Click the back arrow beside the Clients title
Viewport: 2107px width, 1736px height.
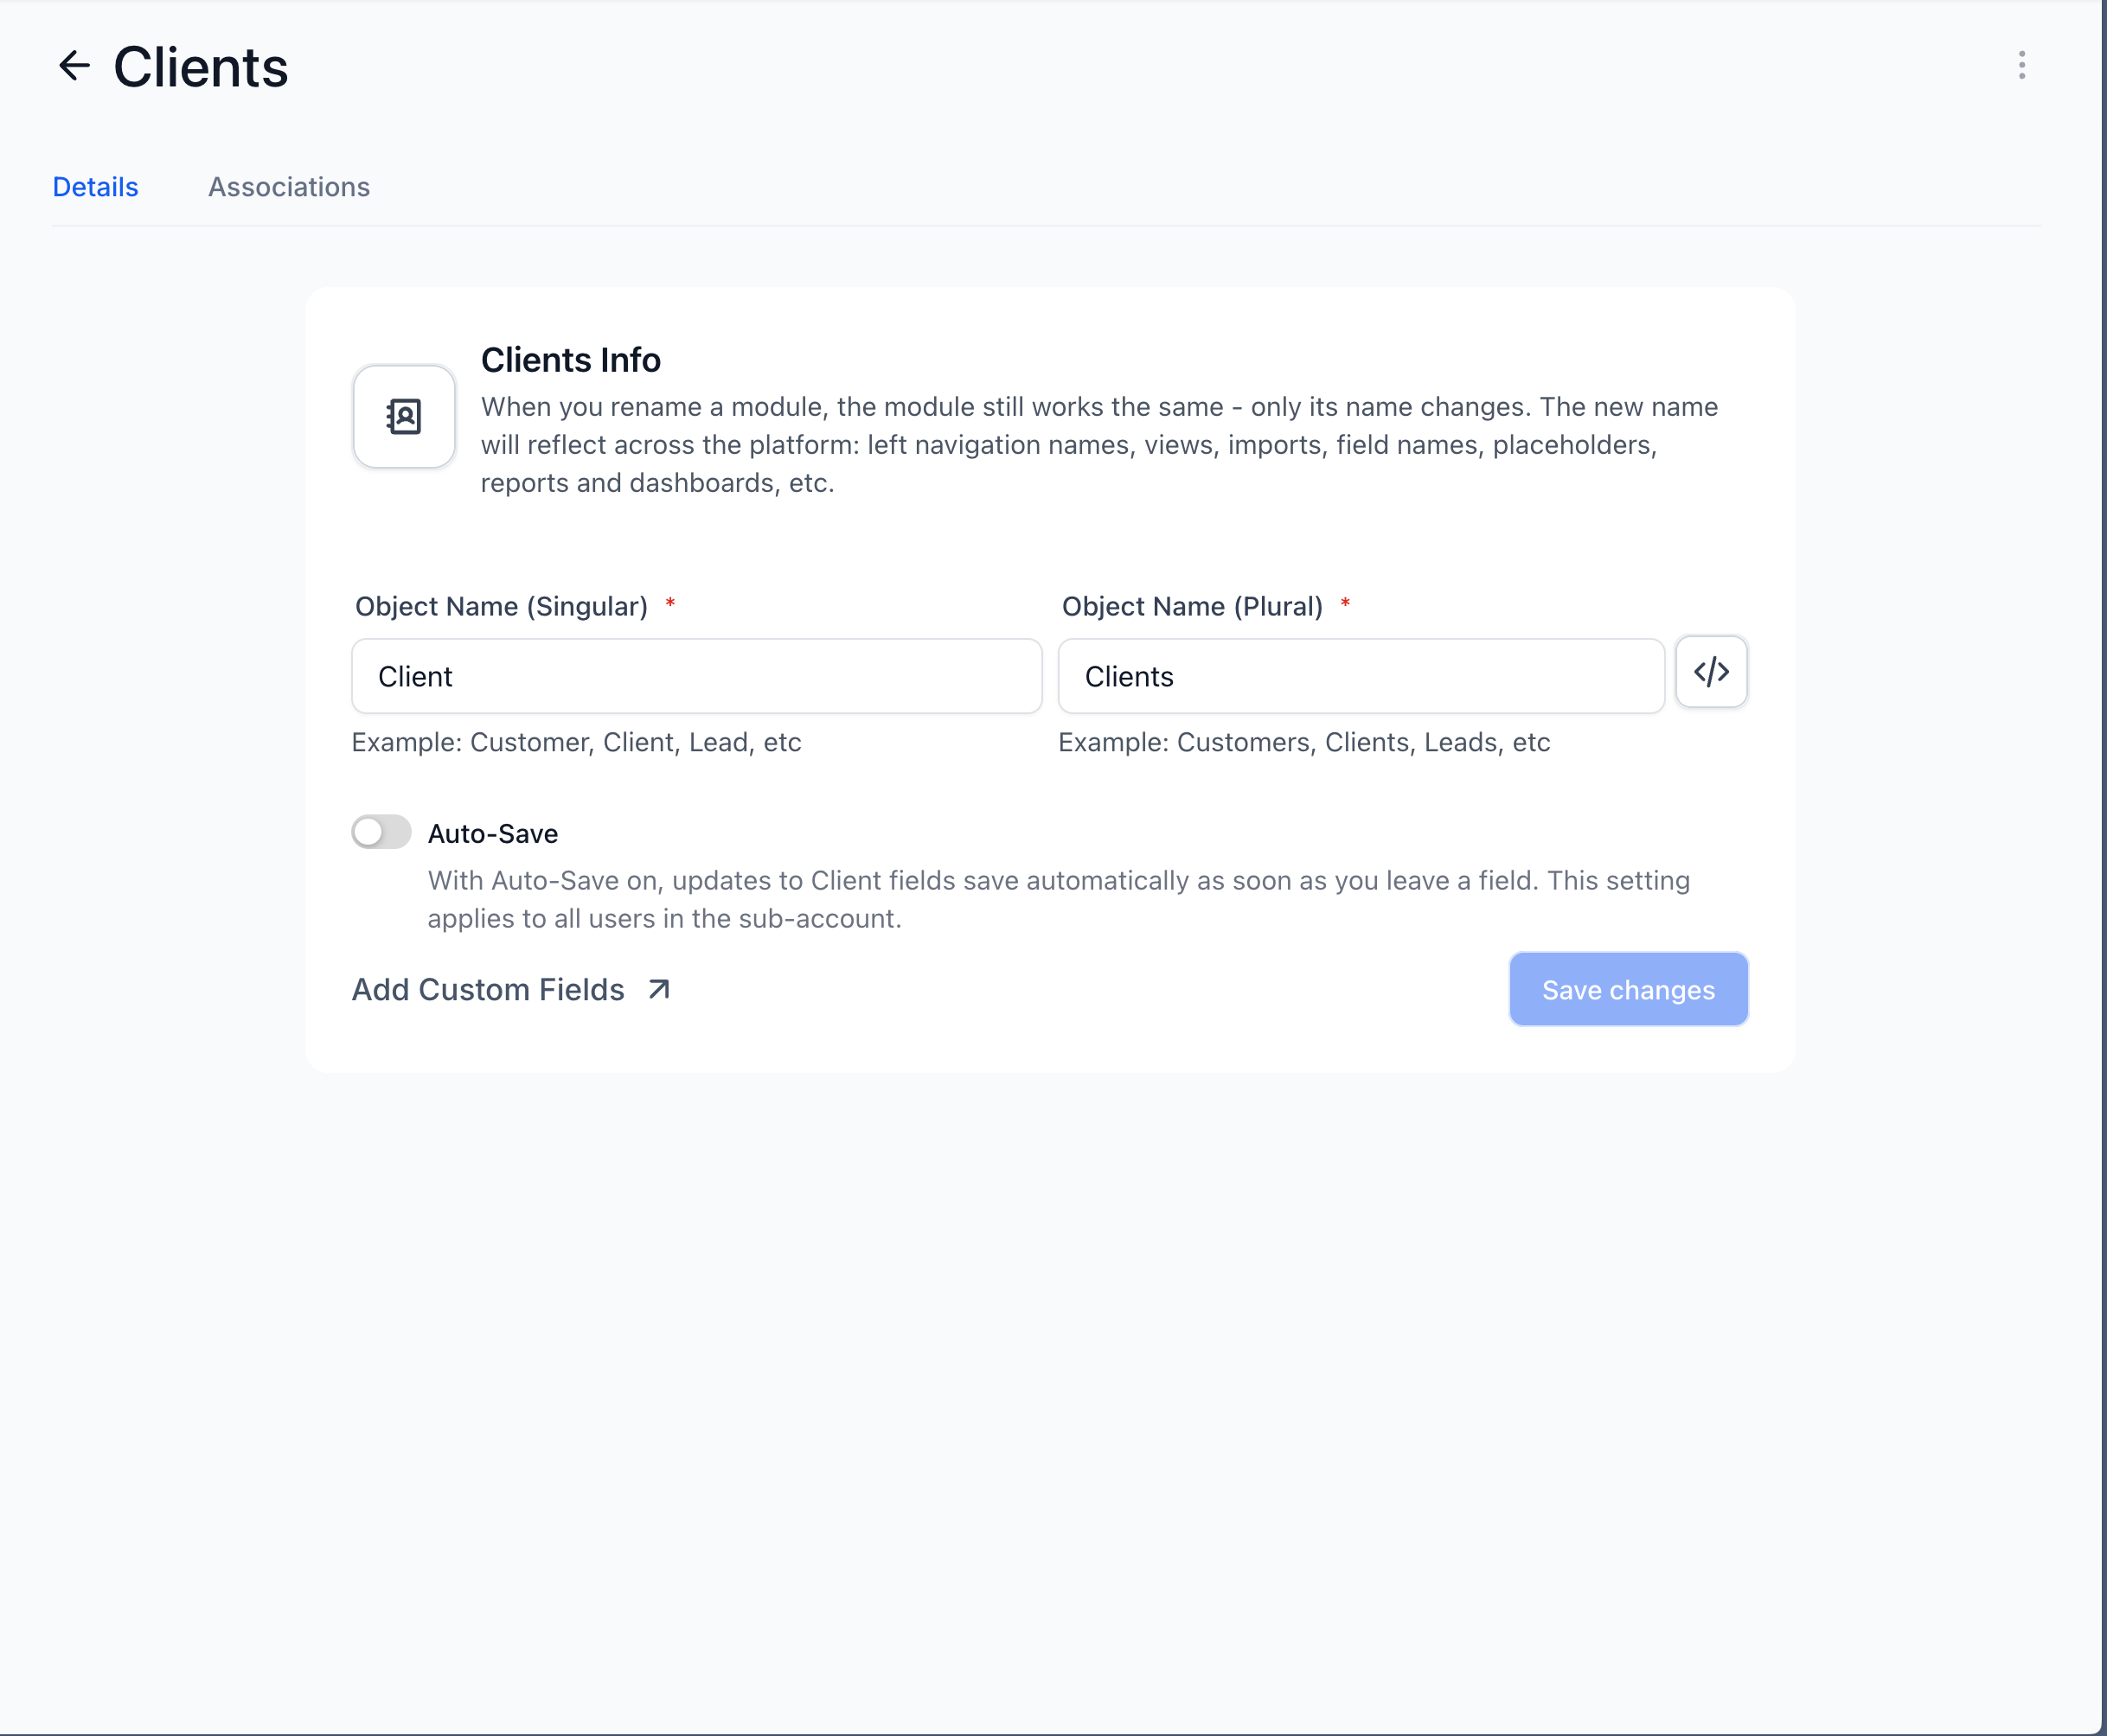74,66
